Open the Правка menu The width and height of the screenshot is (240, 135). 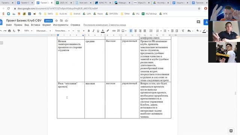coord(18,25)
